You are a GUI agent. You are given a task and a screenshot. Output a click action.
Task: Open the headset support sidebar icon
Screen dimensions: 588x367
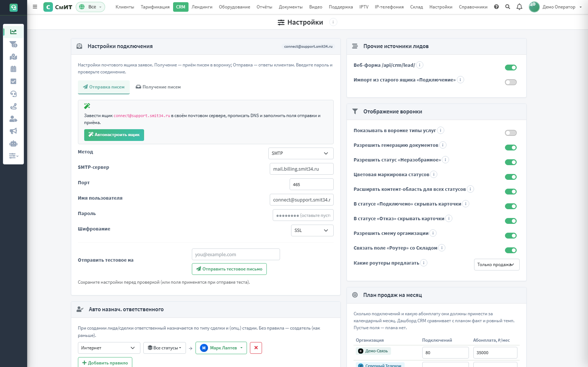pos(13,94)
